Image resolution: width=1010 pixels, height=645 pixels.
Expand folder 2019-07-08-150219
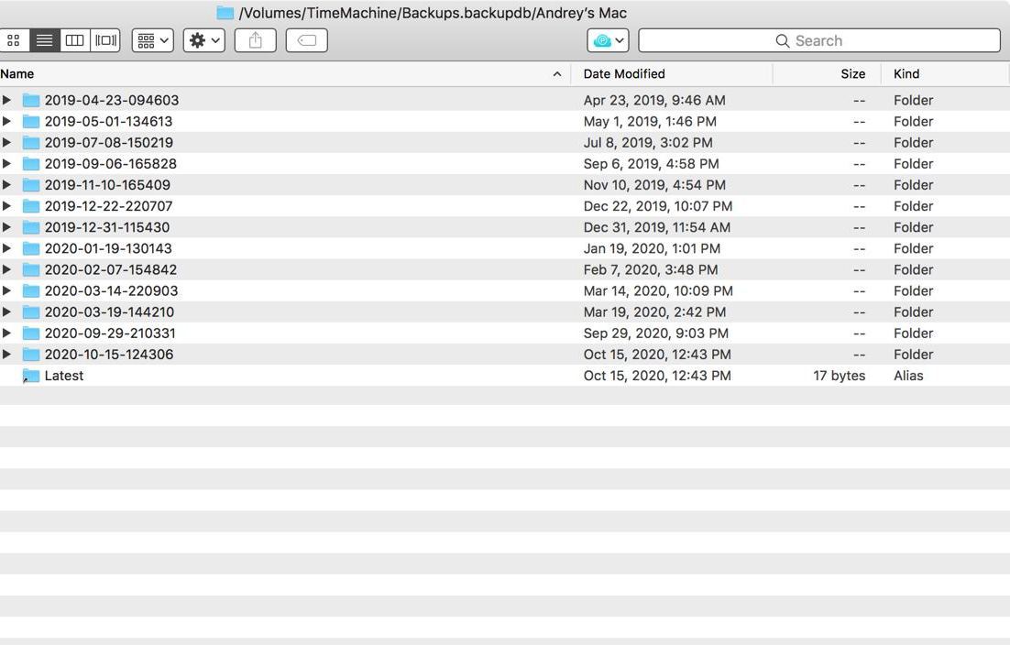pyautogui.click(x=6, y=142)
